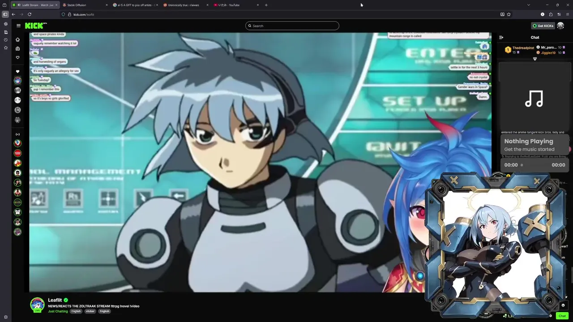
Task: Open the user profile avatar in Kick header
Action: 560,26
